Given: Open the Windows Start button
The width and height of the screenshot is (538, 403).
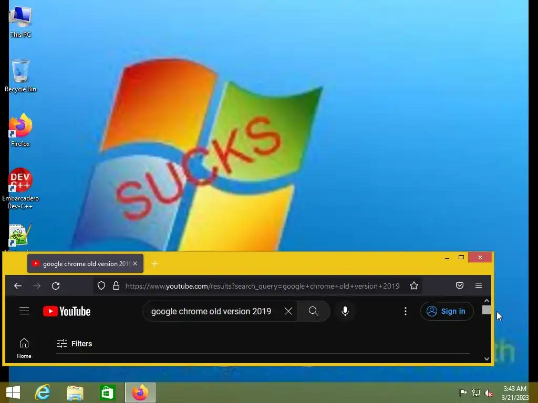Looking at the screenshot, I should click(13, 393).
